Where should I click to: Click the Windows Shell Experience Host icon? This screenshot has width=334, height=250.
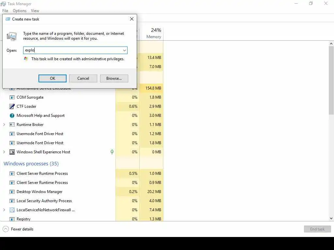pyautogui.click(x=12, y=152)
